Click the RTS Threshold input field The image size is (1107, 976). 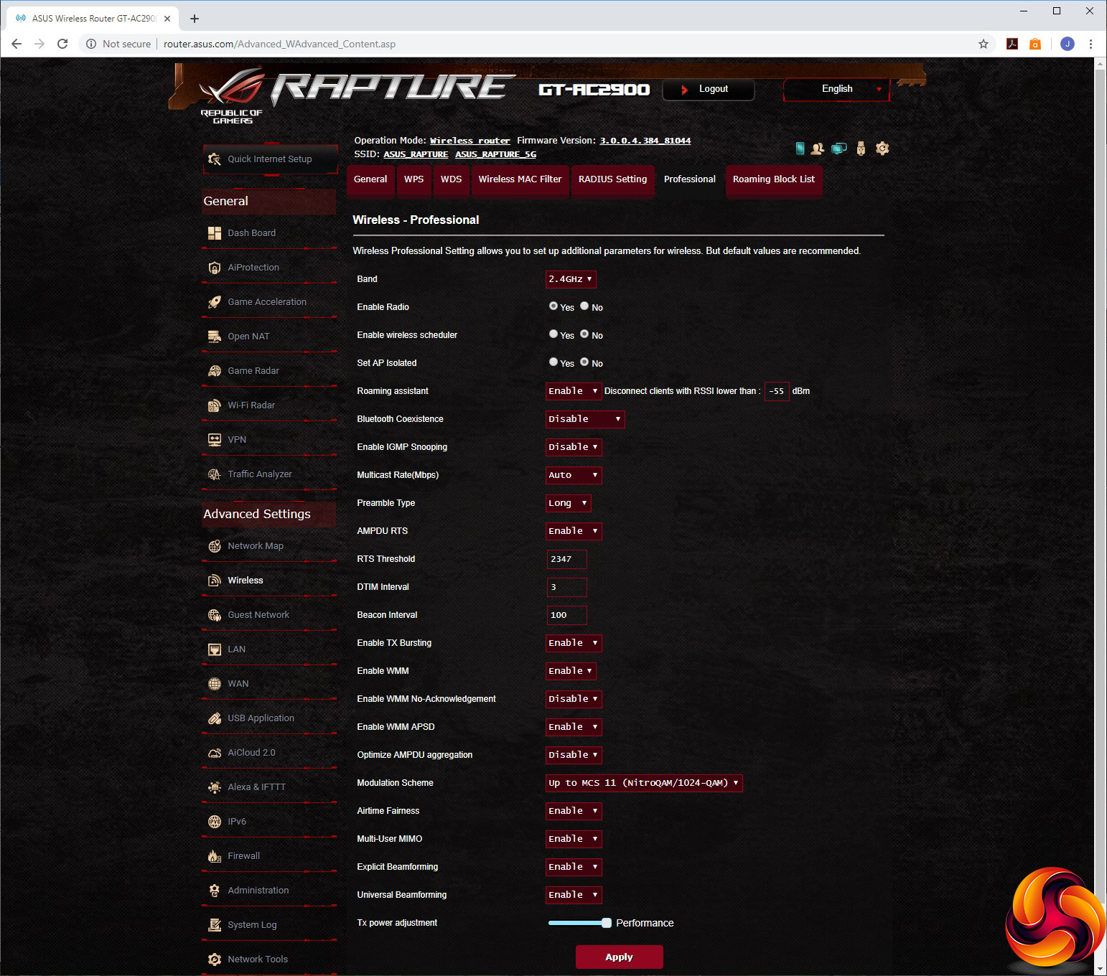(567, 559)
